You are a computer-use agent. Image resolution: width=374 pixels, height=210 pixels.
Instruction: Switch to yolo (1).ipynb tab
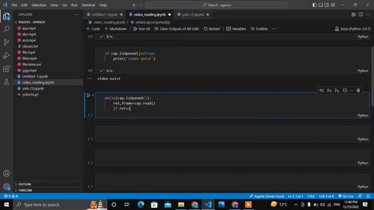click(193, 15)
